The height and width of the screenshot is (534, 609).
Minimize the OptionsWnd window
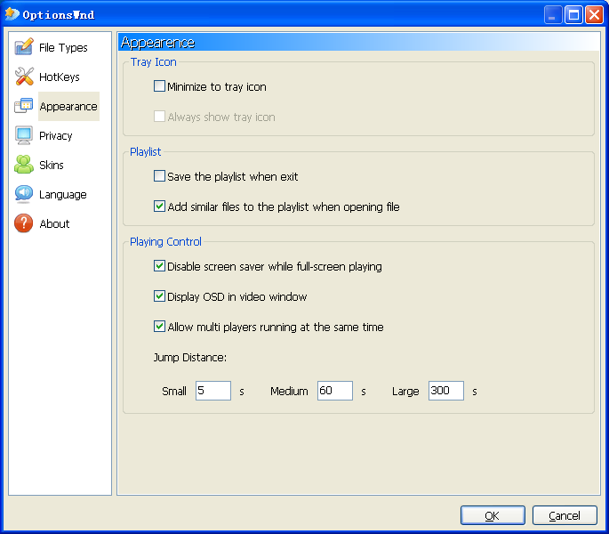coord(553,15)
